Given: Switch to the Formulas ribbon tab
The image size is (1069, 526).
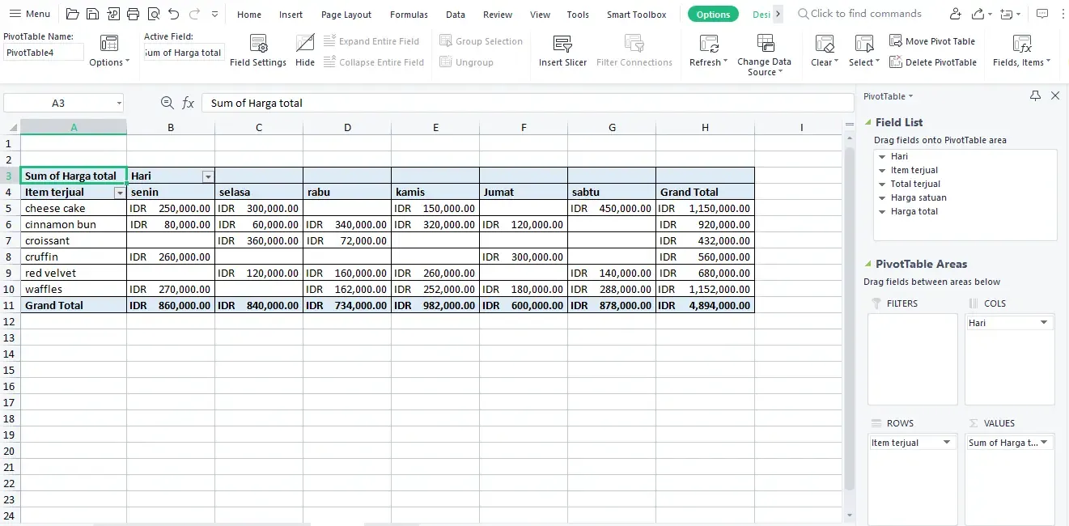Looking at the screenshot, I should [409, 14].
